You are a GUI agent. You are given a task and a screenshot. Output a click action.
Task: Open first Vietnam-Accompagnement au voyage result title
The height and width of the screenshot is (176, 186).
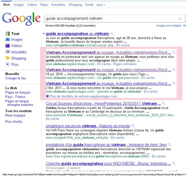click(x=108, y=52)
